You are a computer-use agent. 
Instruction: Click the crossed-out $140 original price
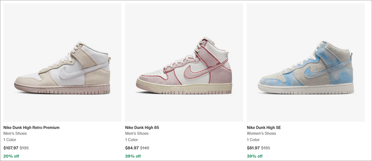[x=144, y=148]
